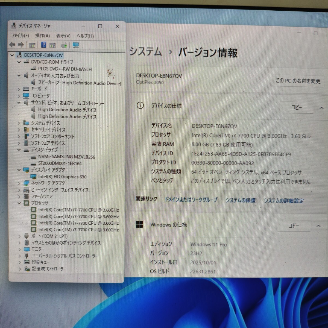The height and width of the screenshot is (328, 328).
Task: Click the マウスとそのほかのポインティング デバイス icon
Action: coord(27,243)
